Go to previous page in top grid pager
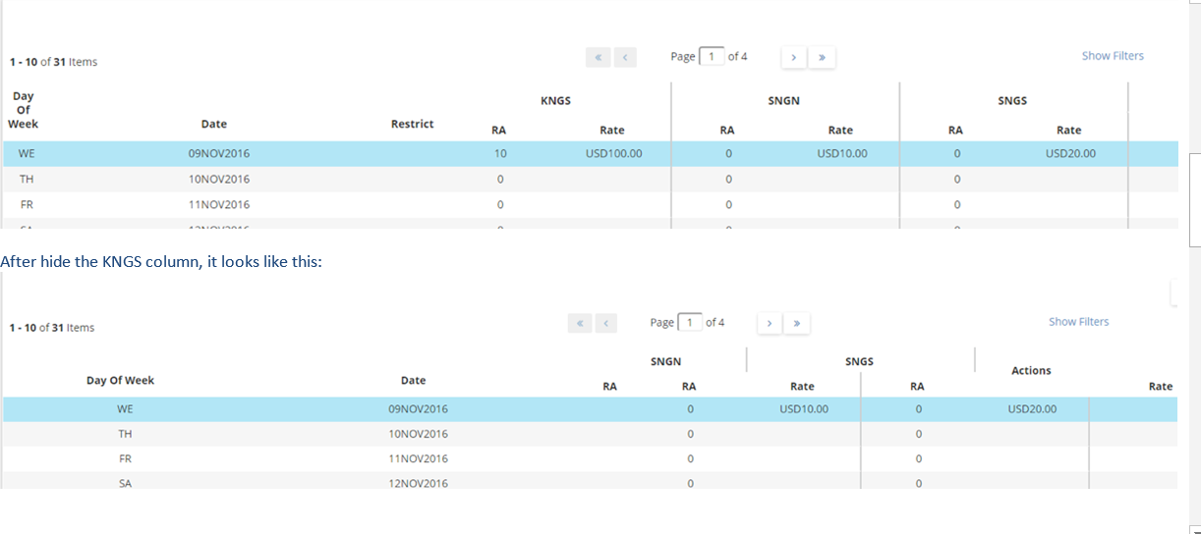1201x534 pixels. 625,58
